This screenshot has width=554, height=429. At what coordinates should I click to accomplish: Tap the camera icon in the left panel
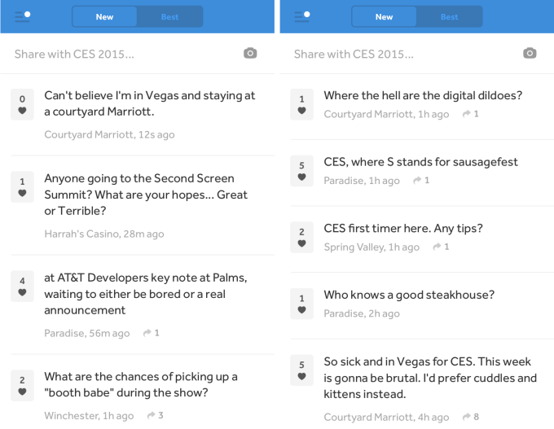(x=250, y=54)
